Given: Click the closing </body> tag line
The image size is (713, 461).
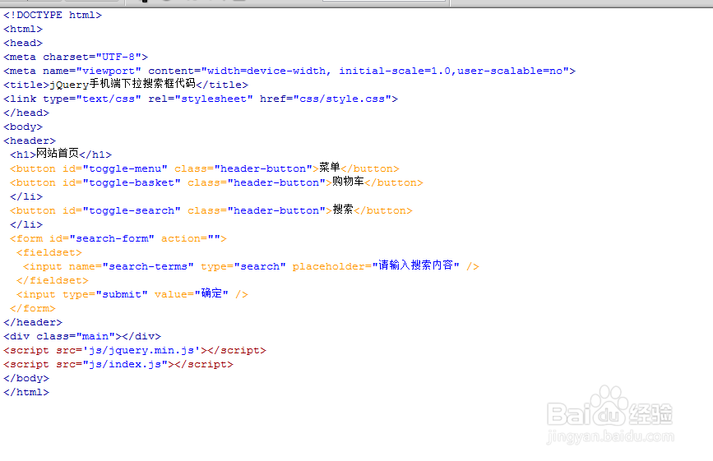Looking at the screenshot, I should tap(26, 379).
